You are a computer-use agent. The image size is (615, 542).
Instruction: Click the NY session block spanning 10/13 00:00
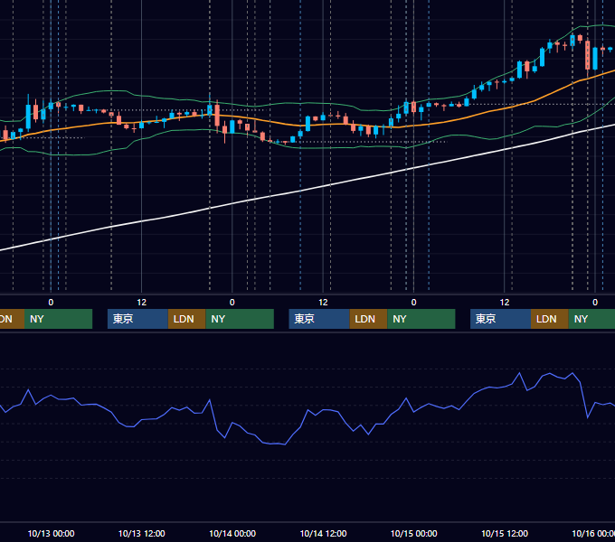pos(58,319)
